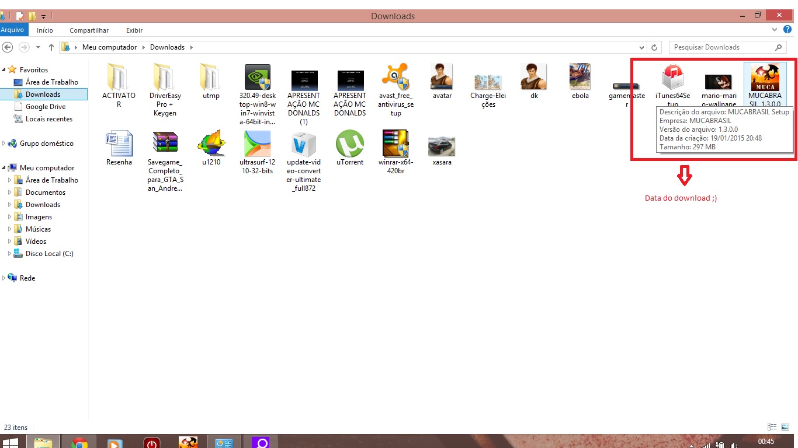Screen dimensions: 798x448
Task: Click the Arquivo file menu button
Action: tap(12, 30)
